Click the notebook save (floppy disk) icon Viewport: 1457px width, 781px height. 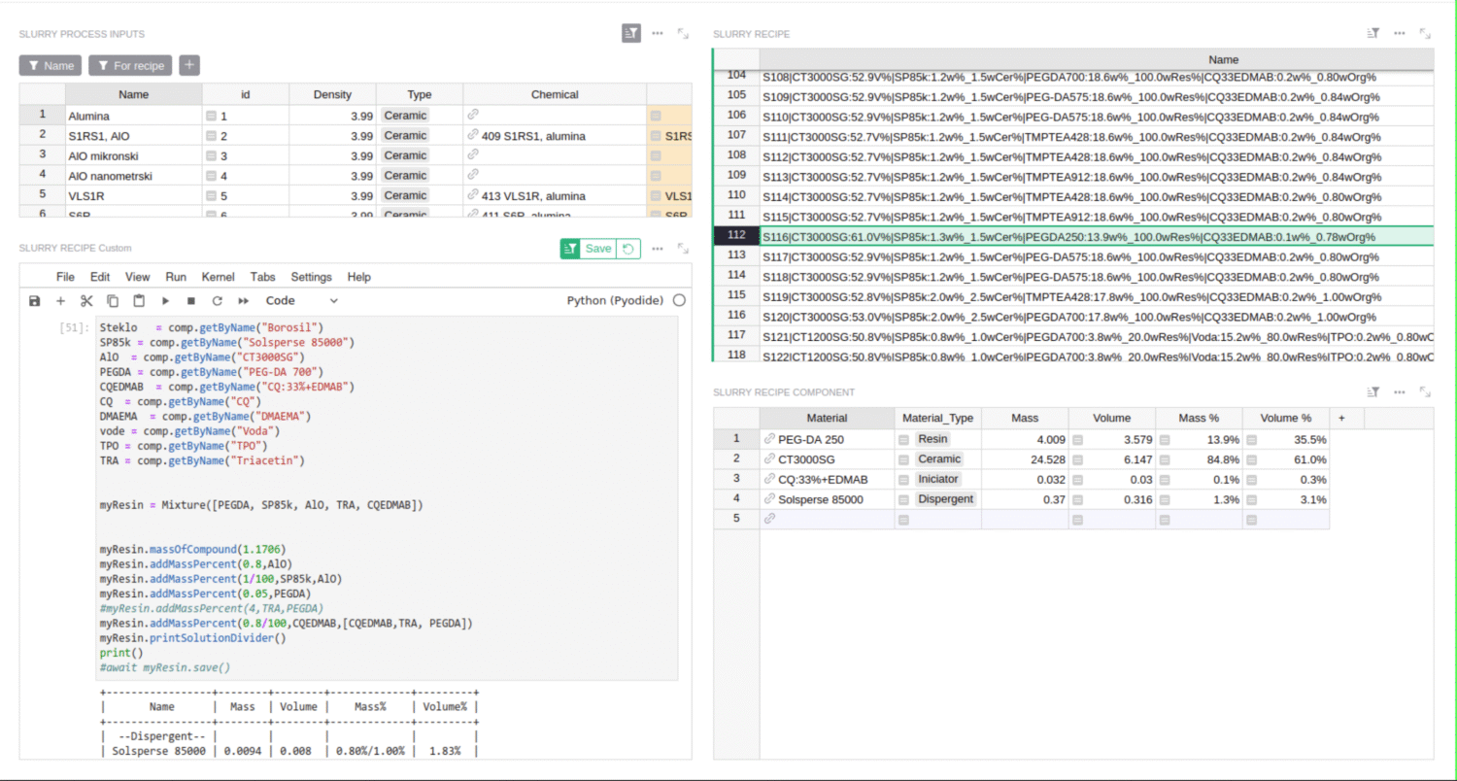[35, 301]
